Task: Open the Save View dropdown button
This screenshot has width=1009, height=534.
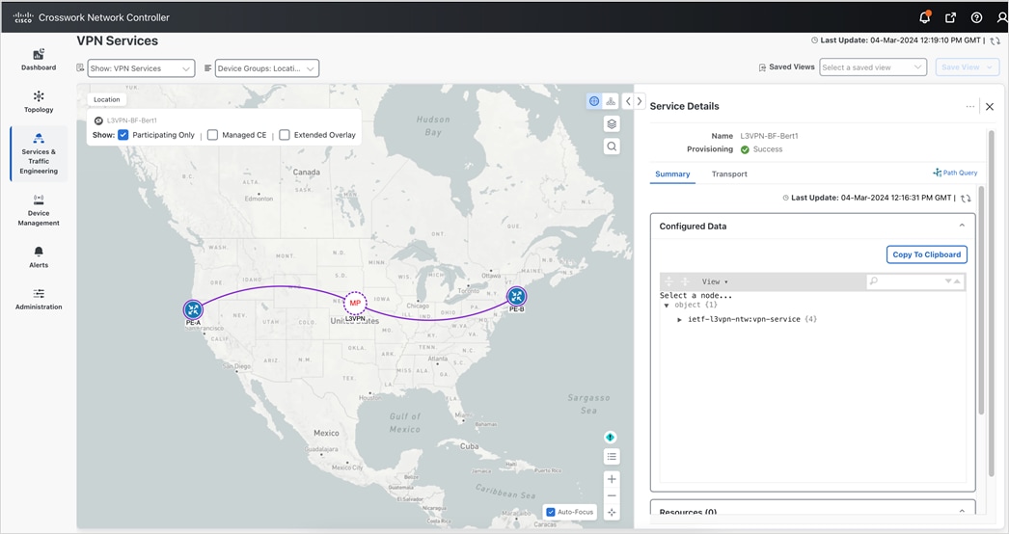Action: pos(968,67)
